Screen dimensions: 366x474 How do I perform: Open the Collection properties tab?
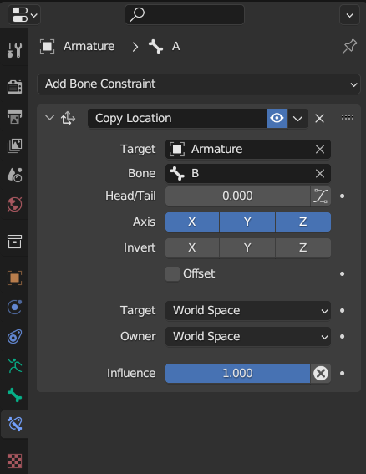point(14,242)
